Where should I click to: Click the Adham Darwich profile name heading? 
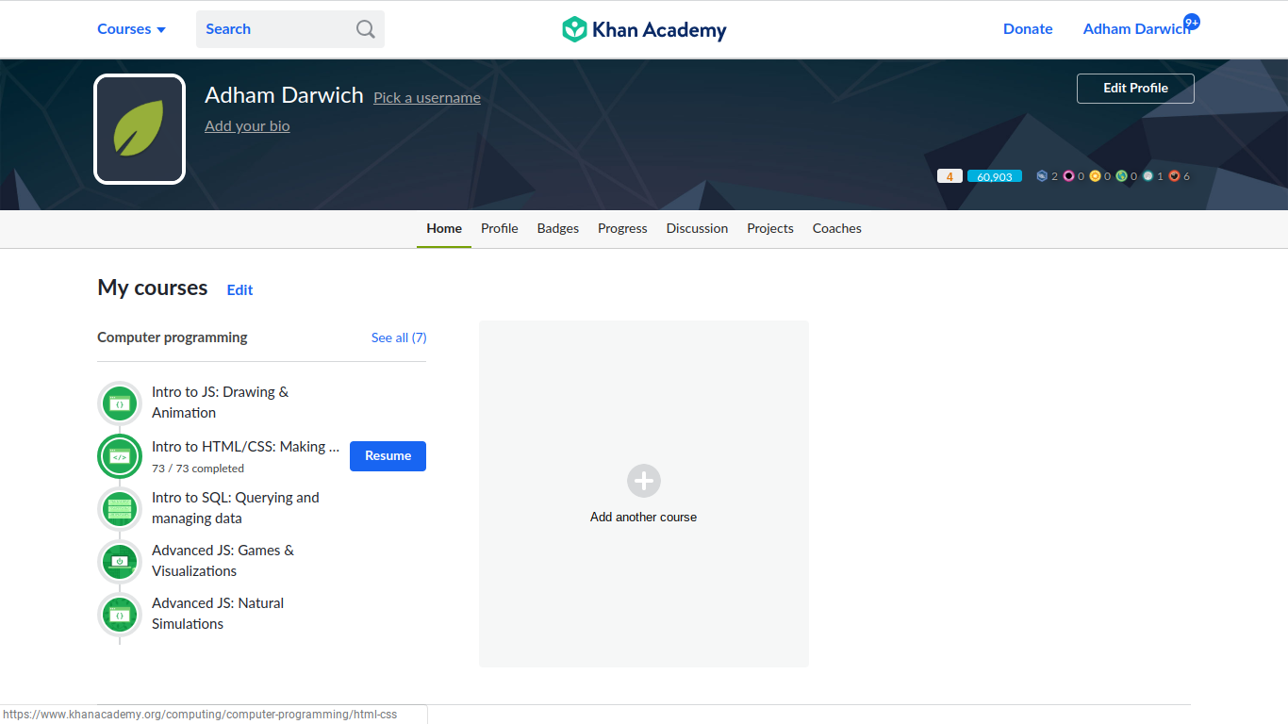tap(284, 95)
